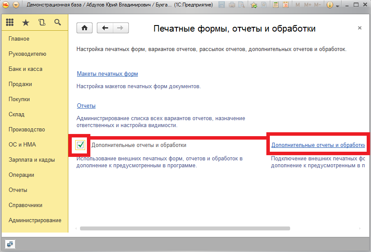Expand the dropdown arrow beside info icon

point(337,5)
